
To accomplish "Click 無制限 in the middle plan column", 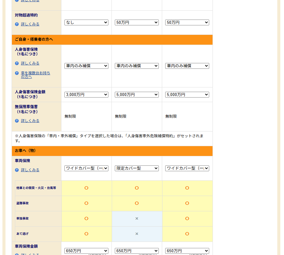I will 121,116.
